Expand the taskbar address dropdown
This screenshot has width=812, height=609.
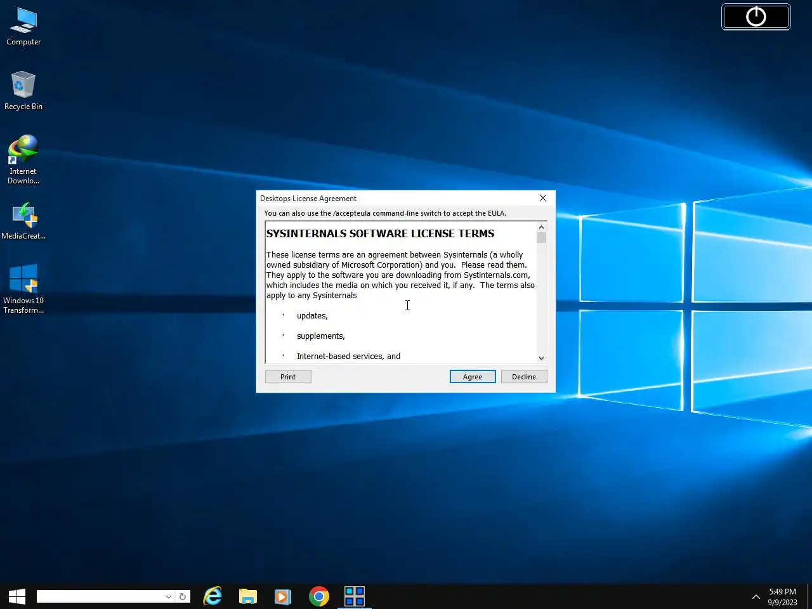point(168,596)
